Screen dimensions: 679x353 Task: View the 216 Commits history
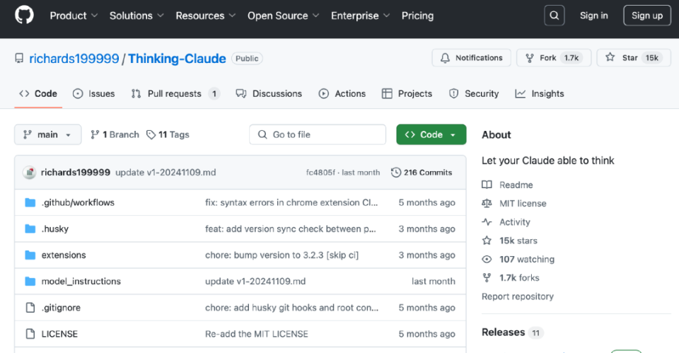[422, 173]
